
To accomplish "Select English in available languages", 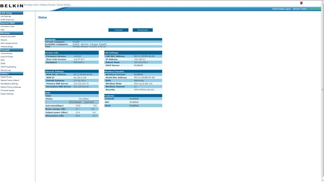I will point(76,44).
